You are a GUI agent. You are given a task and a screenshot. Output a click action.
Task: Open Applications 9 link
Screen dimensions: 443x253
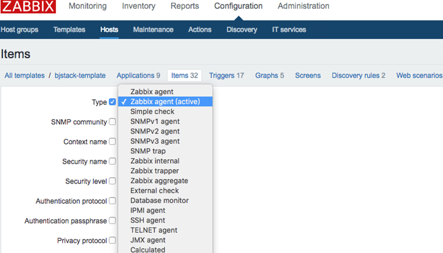pyautogui.click(x=138, y=76)
